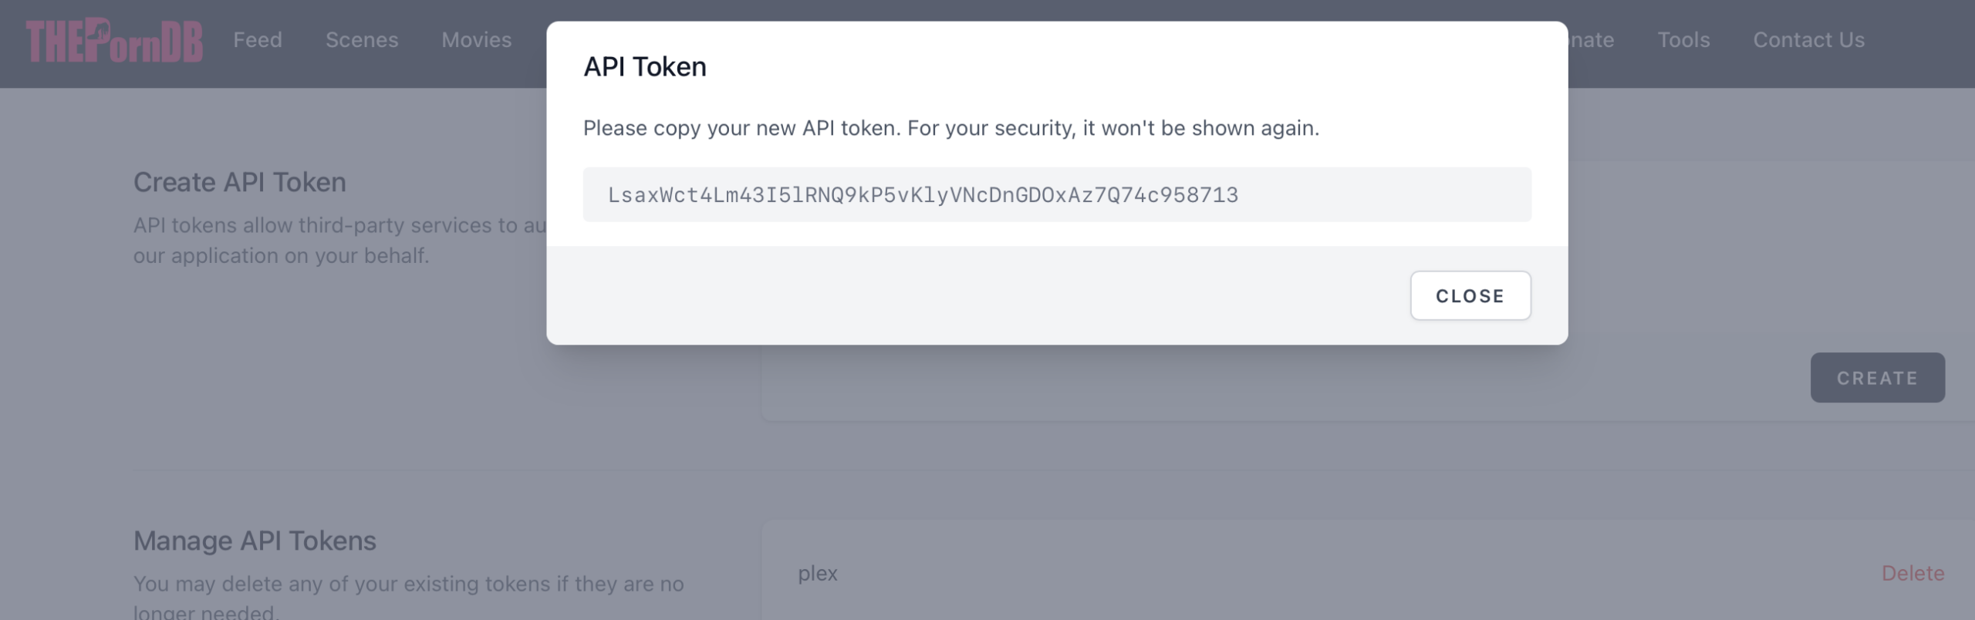Viewport: 1975px width, 620px height.
Task: Close the API Token dialog
Action: (x=1470, y=296)
